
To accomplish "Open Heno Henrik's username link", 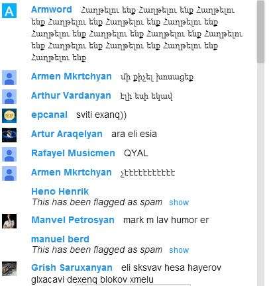I will [60, 191].
